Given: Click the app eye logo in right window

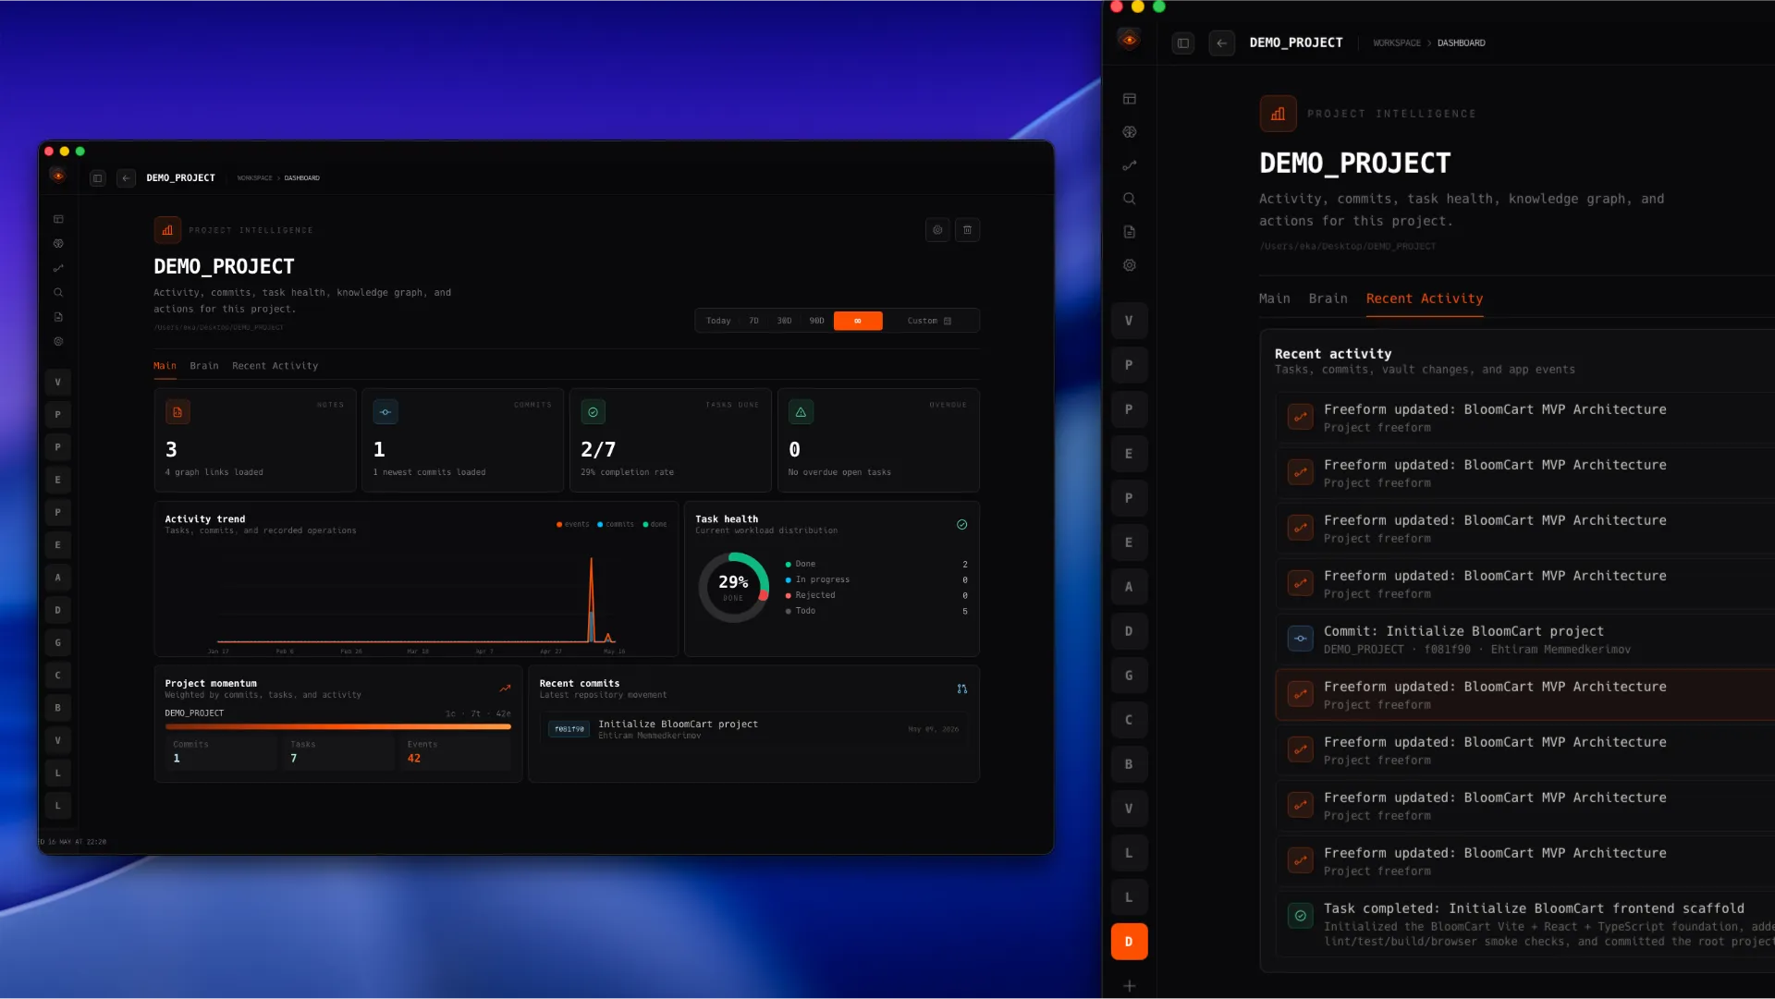Looking at the screenshot, I should 1129,40.
